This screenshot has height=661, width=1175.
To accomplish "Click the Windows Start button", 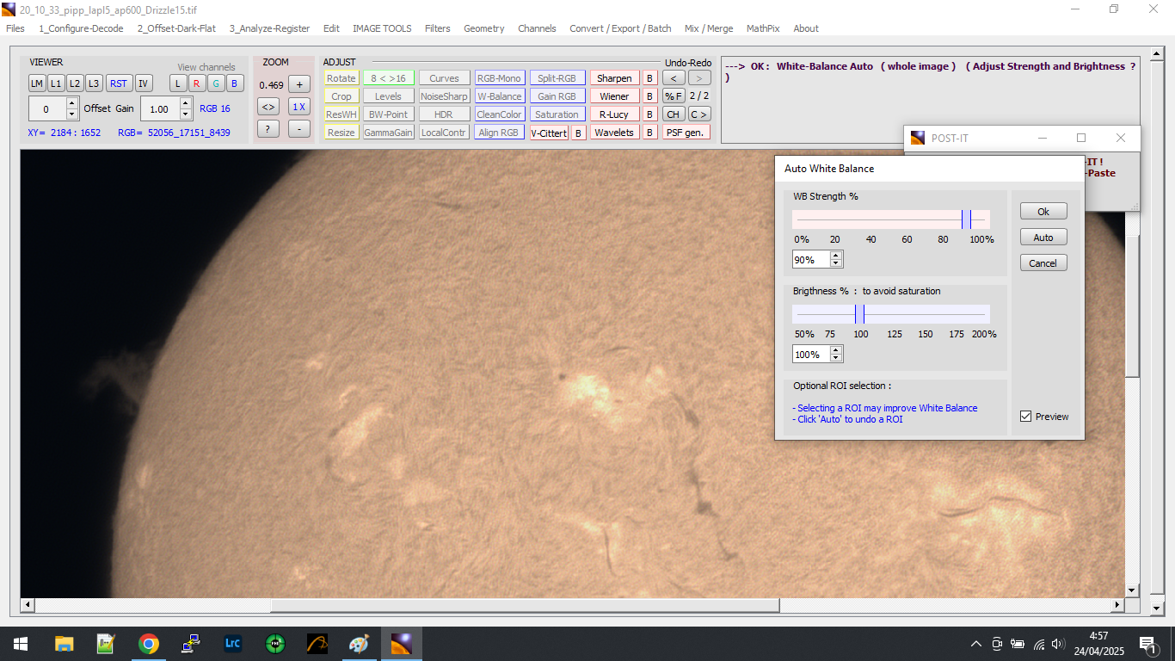I will (x=21, y=644).
